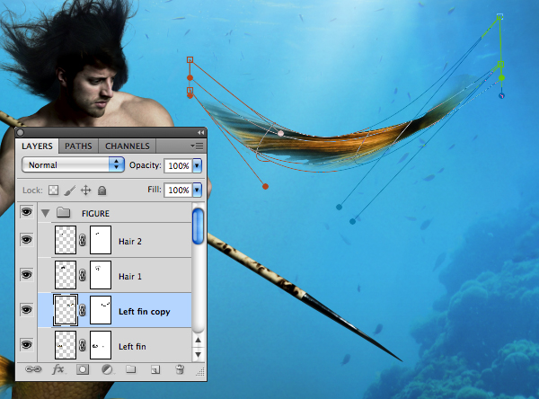Click the pink warp control point on fin
This screenshot has height=399, width=539.
point(281,133)
